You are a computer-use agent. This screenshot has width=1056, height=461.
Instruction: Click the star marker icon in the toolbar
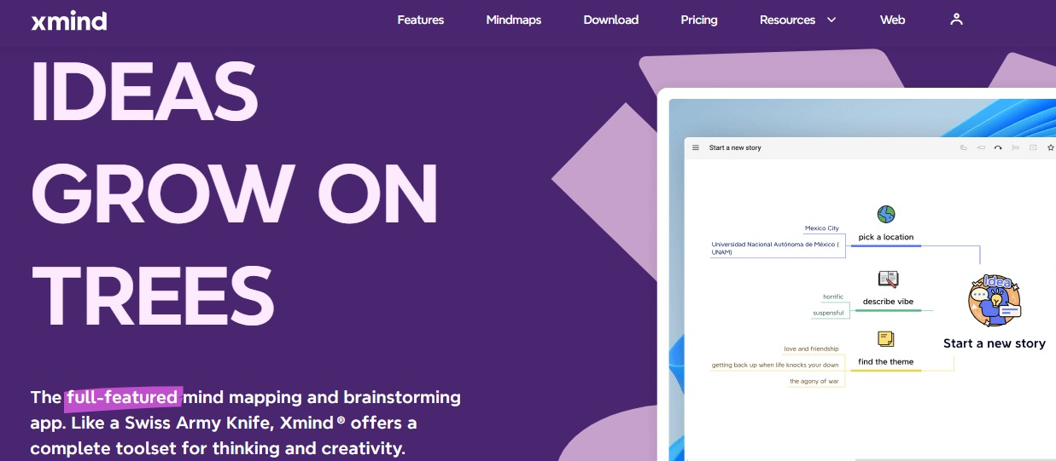1051,147
